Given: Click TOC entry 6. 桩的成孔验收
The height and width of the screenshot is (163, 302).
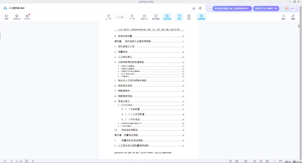Looking at the screenshot, I should (x=149, y=86).
